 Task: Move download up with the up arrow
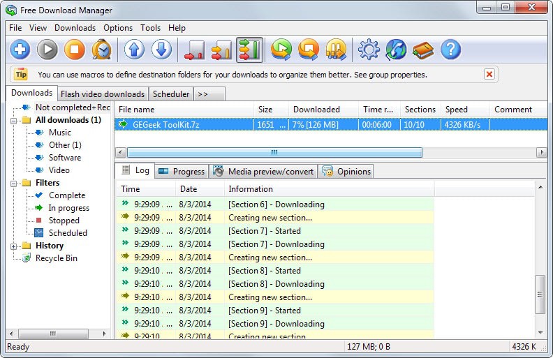[134, 50]
